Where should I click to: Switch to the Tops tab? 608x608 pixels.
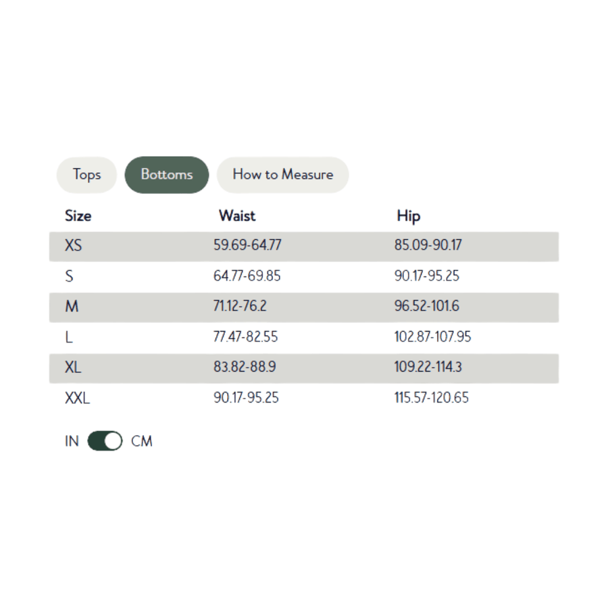click(86, 174)
